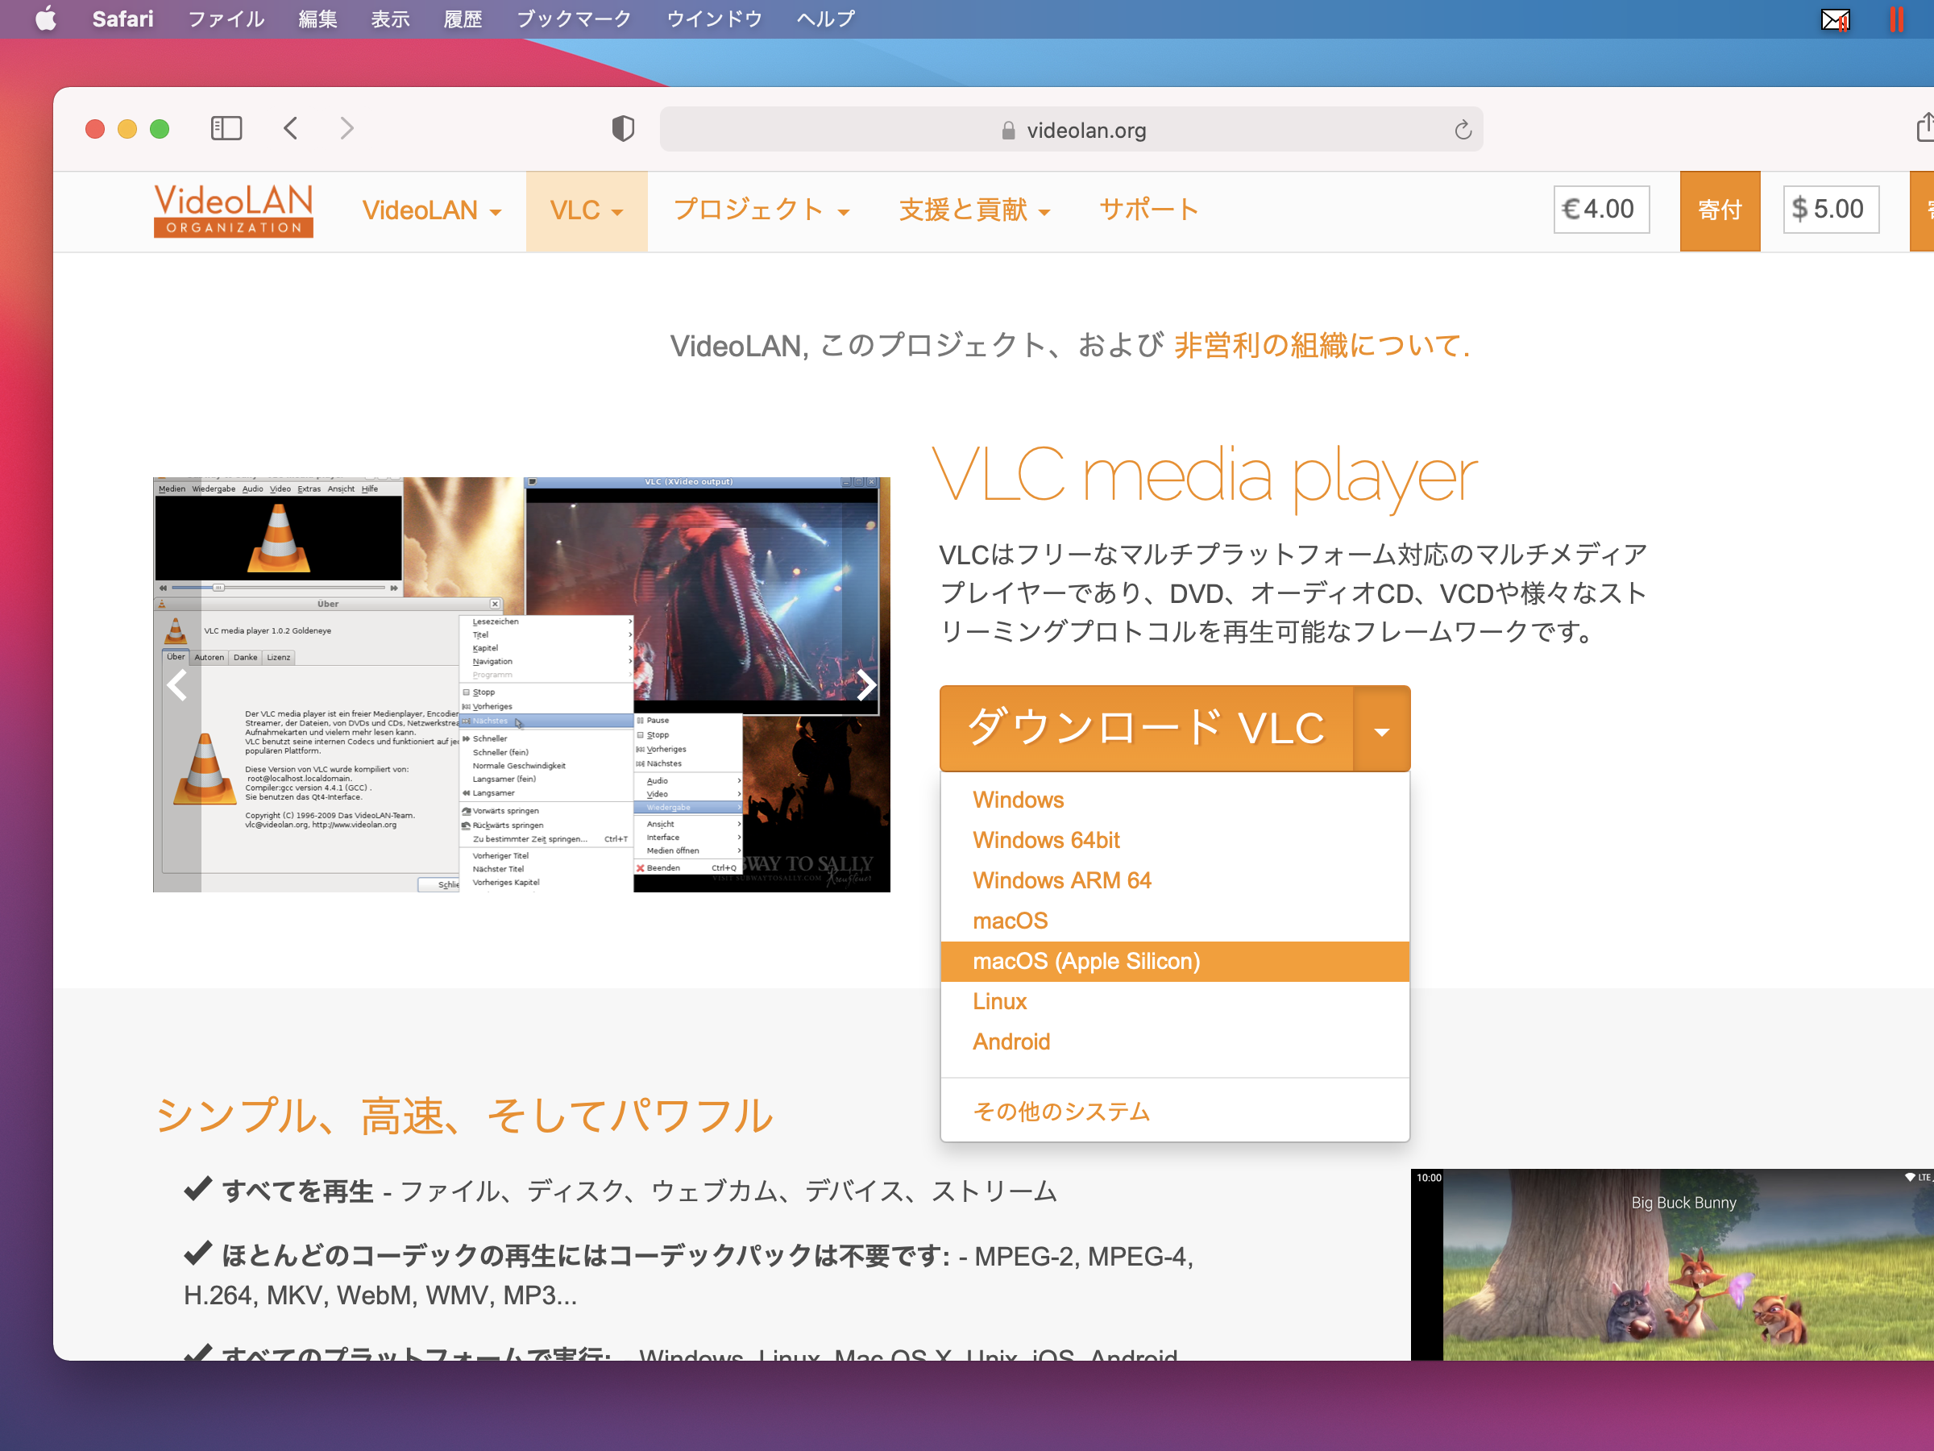Viewport: 1934px width, 1451px height.
Task: Open the ブックマーク menu
Action: [573, 19]
